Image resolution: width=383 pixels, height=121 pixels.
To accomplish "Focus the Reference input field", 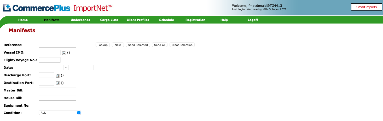I will click(57, 45).
